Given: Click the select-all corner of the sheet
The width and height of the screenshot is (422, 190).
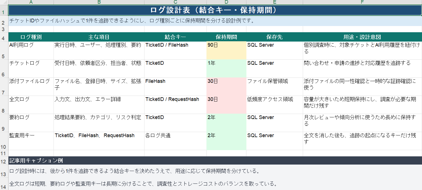Looking at the screenshot, I should [4, 2].
